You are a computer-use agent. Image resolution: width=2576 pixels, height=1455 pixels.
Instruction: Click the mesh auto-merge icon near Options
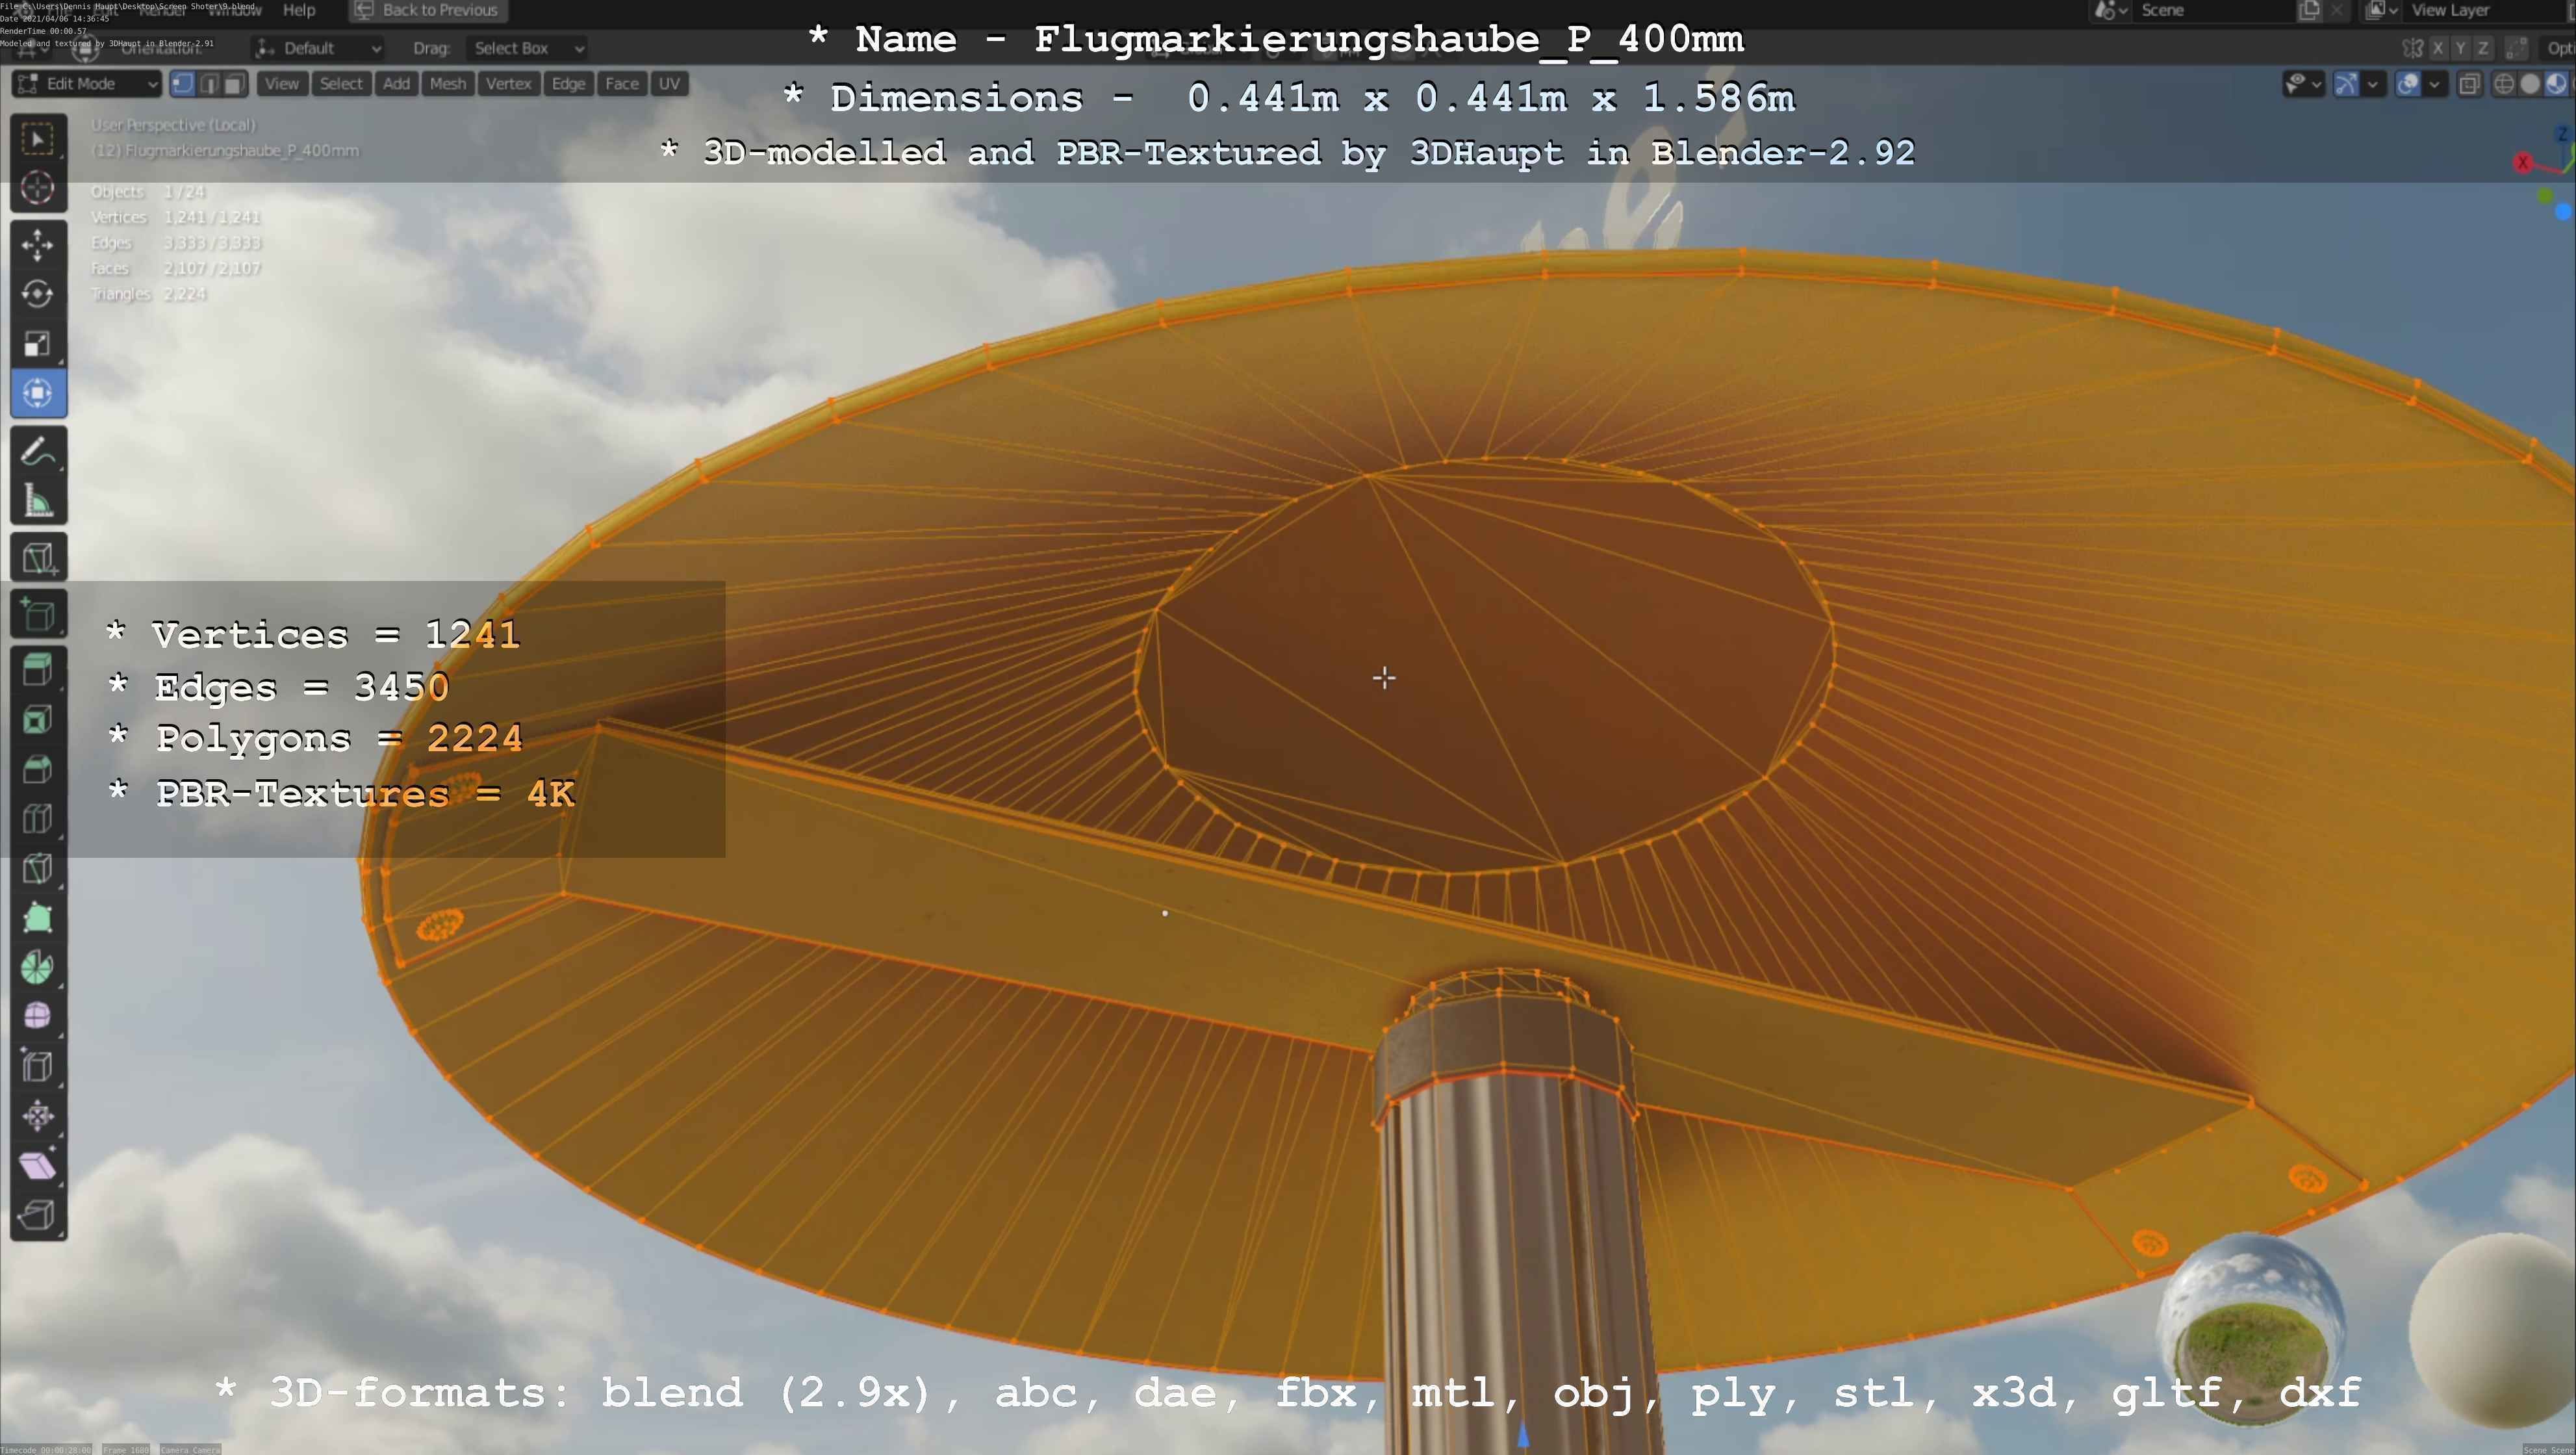point(2518,48)
